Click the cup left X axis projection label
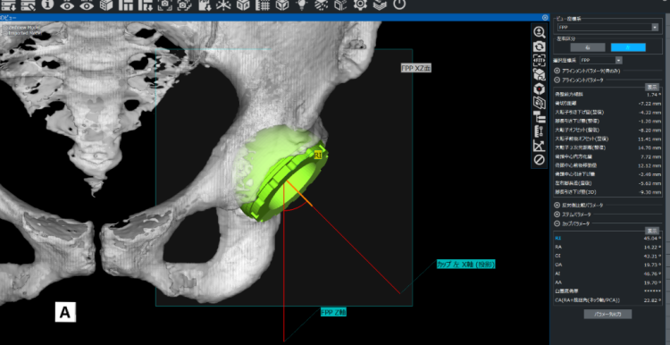 [465, 265]
